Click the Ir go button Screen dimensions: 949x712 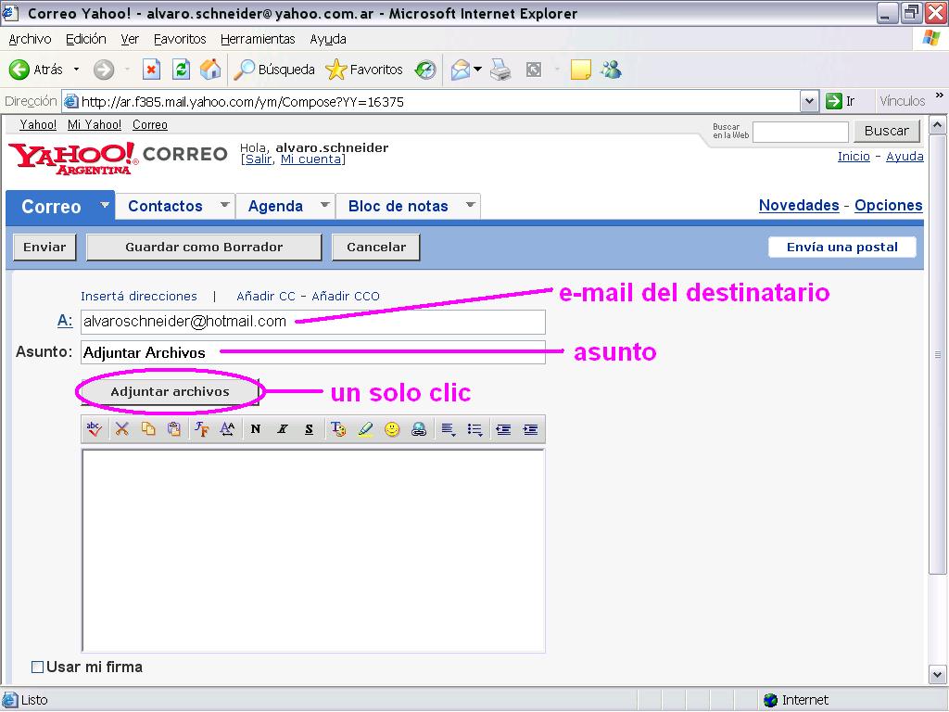point(841,101)
